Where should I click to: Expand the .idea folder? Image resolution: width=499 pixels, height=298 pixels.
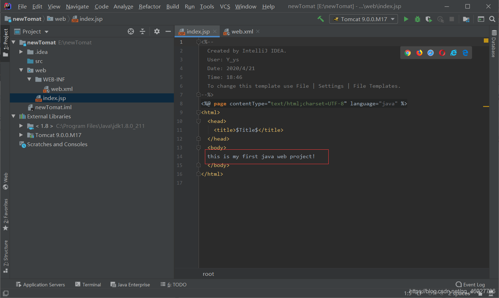(x=21, y=52)
